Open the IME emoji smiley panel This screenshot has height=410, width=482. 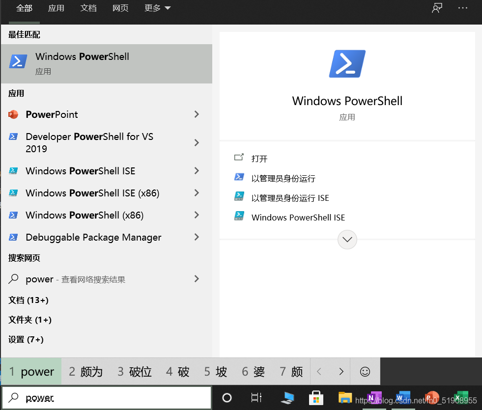click(x=365, y=372)
